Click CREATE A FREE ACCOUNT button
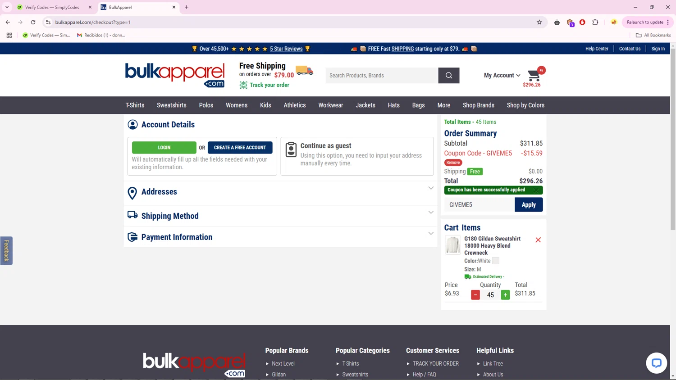The width and height of the screenshot is (676, 380). [x=240, y=148]
